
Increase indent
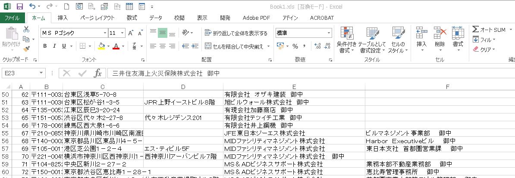click(x=195, y=46)
